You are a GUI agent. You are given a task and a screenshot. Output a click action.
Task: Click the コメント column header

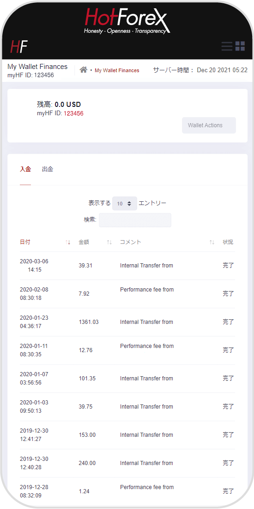131,242
